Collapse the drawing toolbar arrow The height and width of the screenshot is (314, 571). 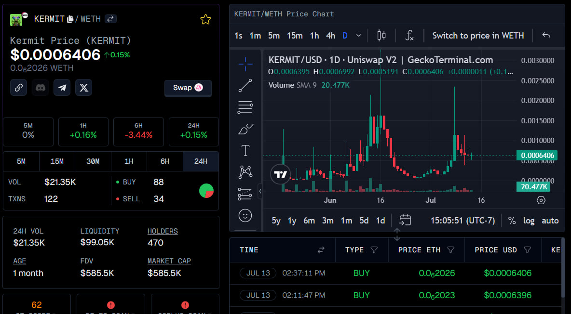pos(260,191)
